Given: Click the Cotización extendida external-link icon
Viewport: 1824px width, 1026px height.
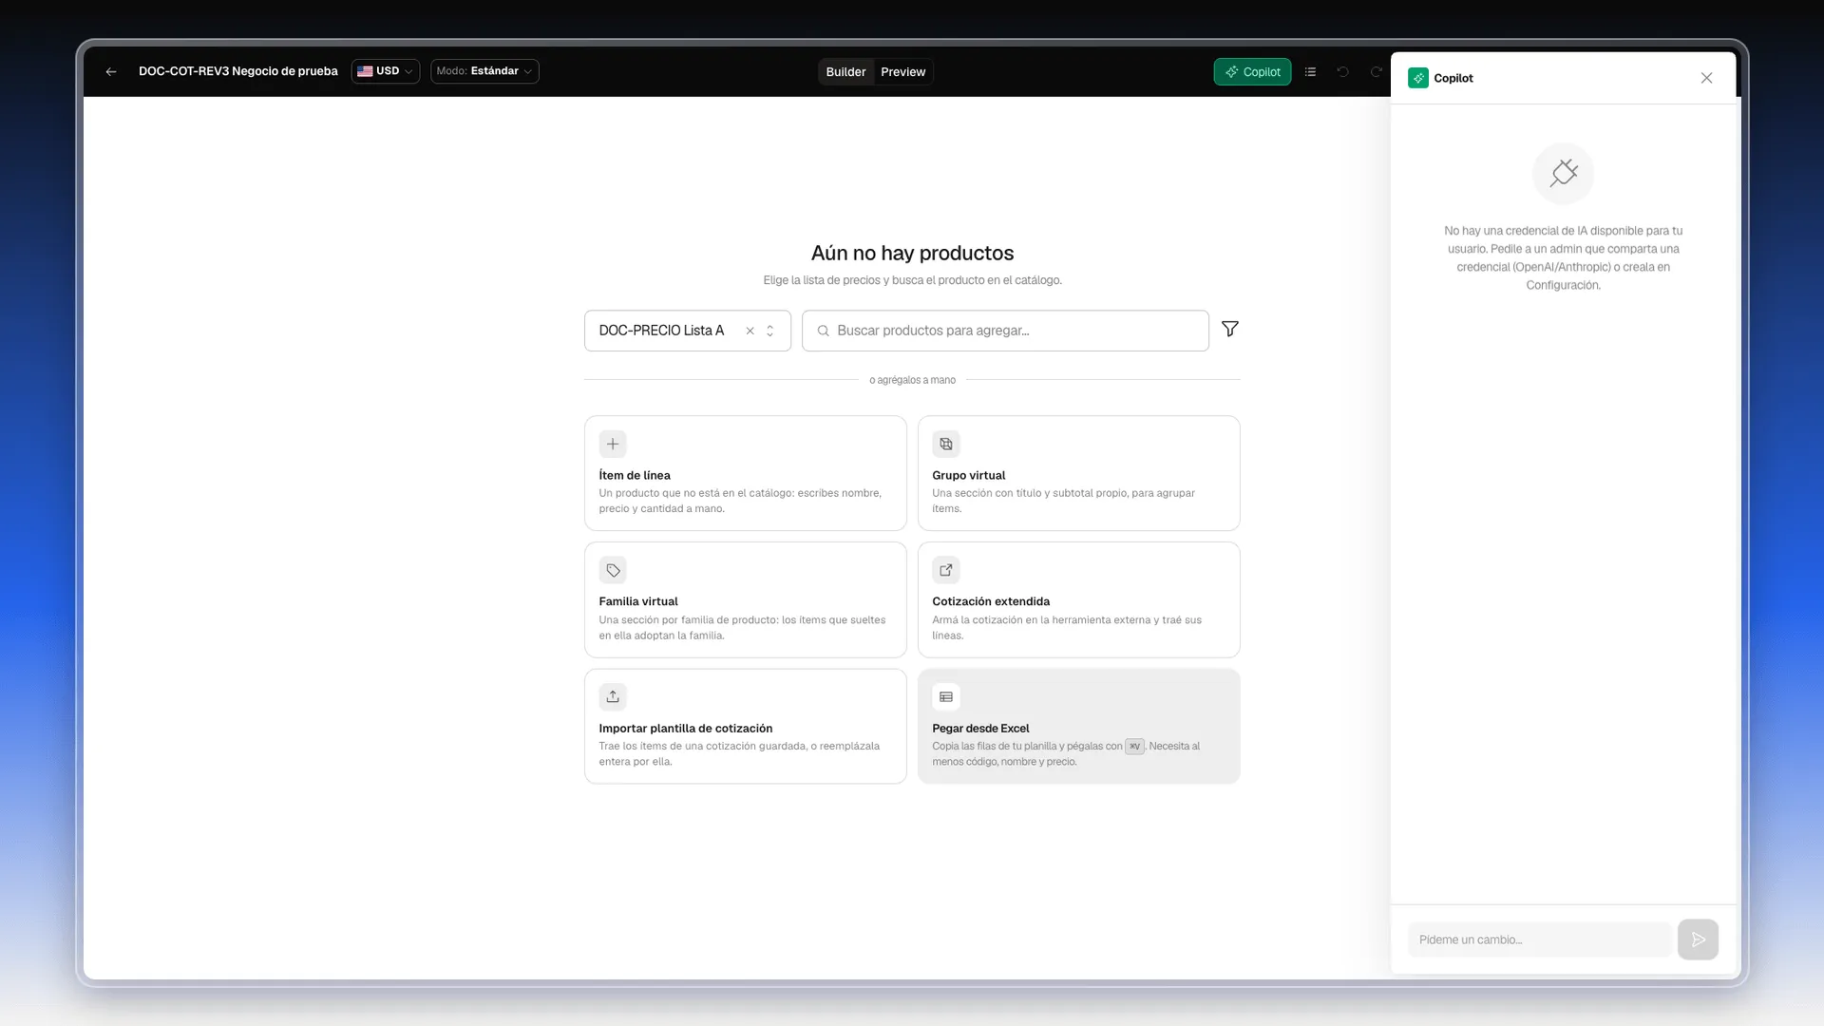Looking at the screenshot, I should coord(946,570).
